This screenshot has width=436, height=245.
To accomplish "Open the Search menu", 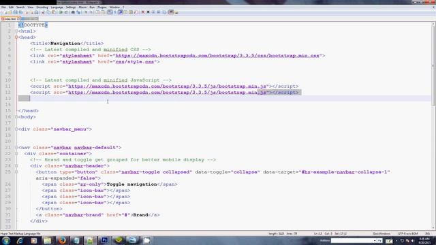I will 20,7.
